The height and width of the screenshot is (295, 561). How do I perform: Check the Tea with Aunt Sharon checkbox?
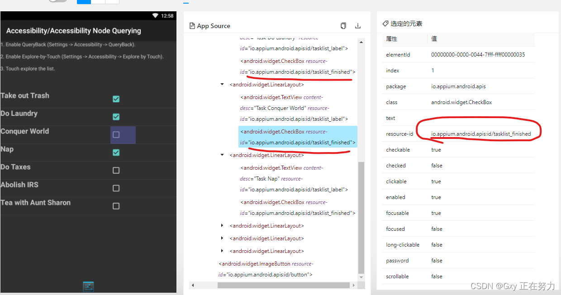point(116,206)
